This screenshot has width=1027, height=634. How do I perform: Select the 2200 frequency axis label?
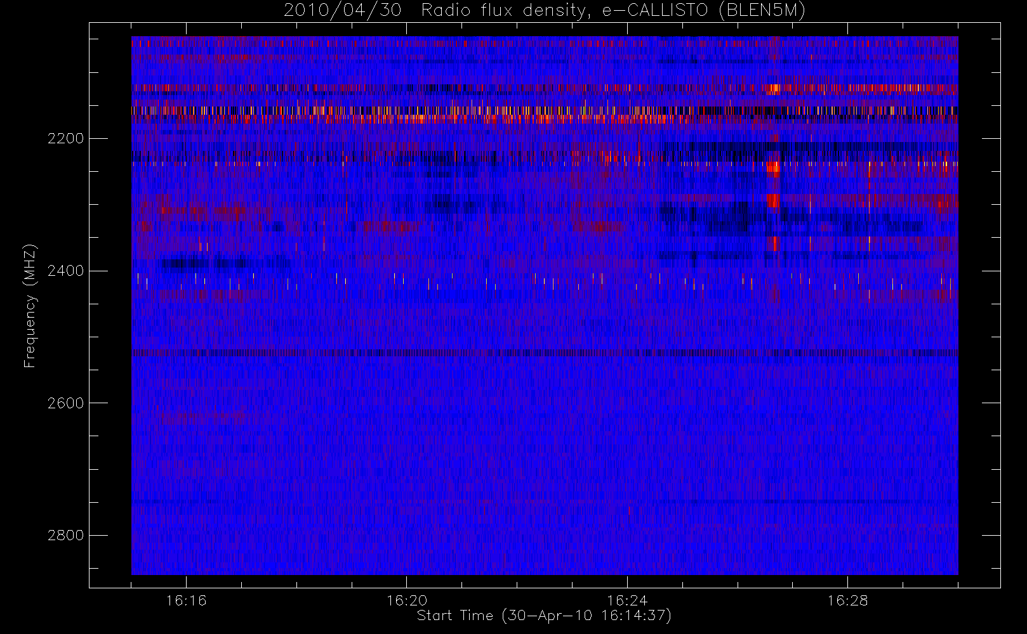(x=65, y=138)
